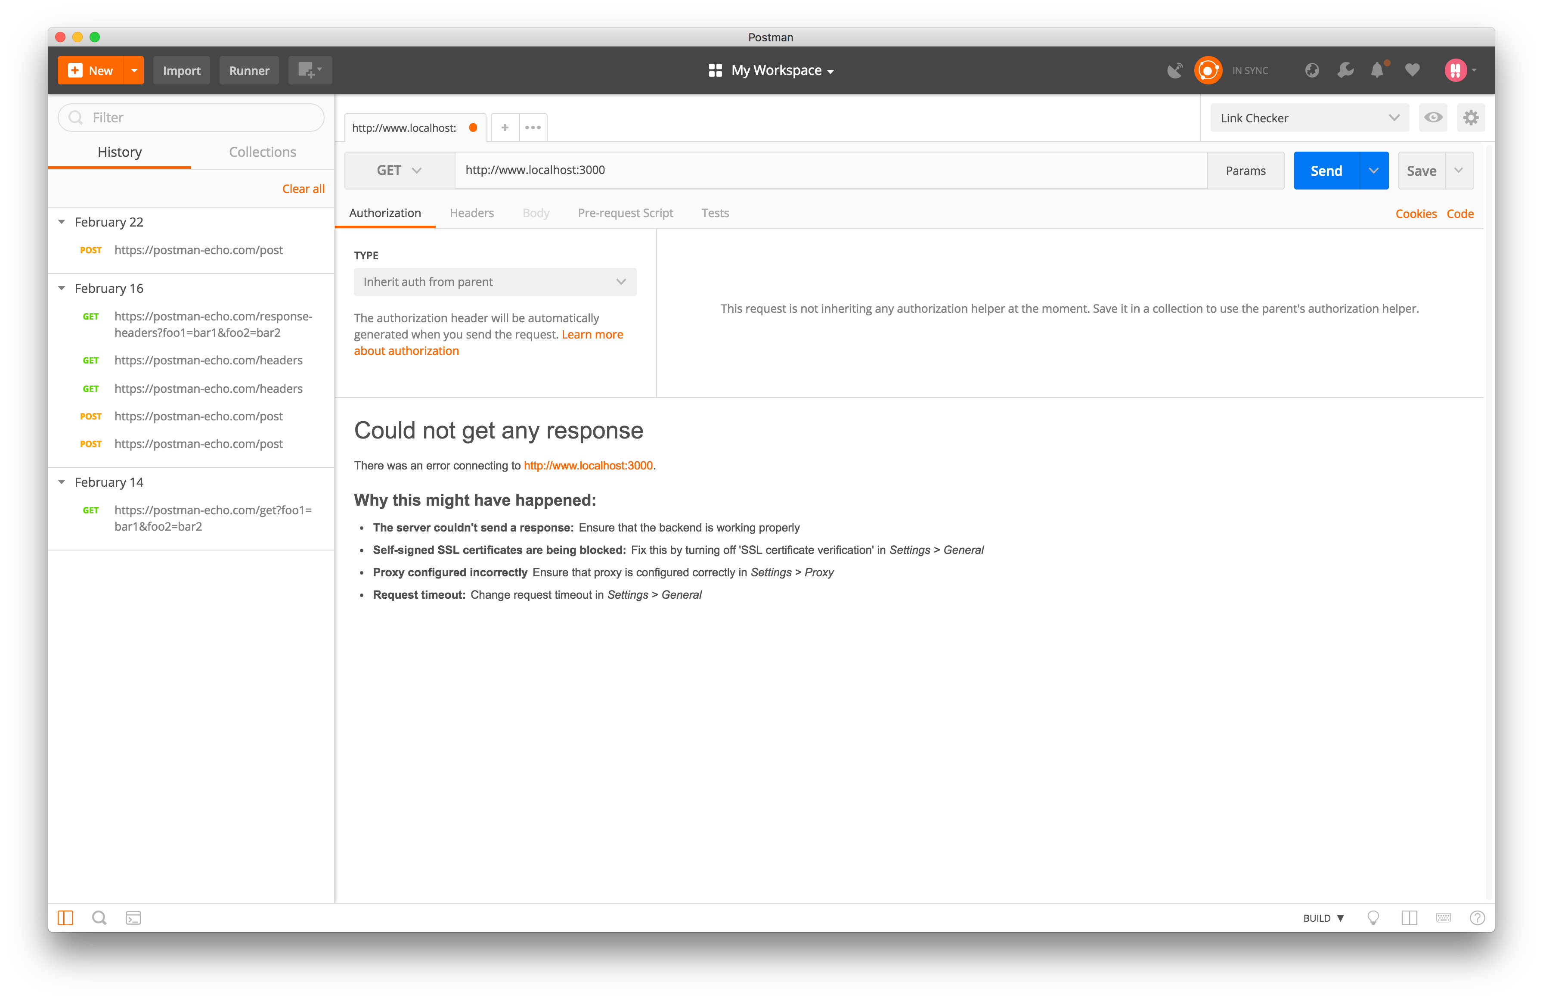Click Clear all history link
The width and height of the screenshot is (1543, 1001).
click(303, 189)
